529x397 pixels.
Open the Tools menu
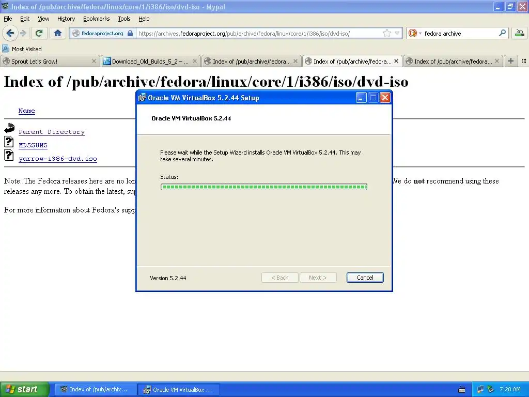click(124, 19)
